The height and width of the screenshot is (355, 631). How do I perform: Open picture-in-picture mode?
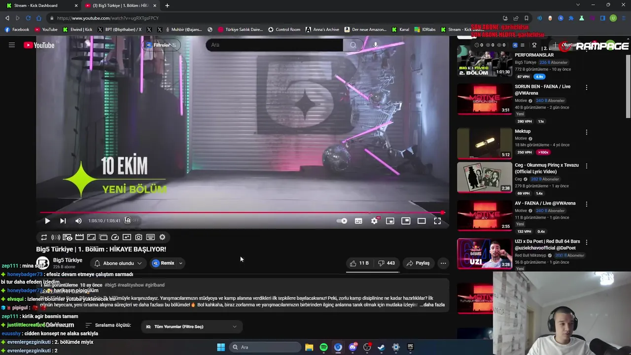tap(406, 221)
